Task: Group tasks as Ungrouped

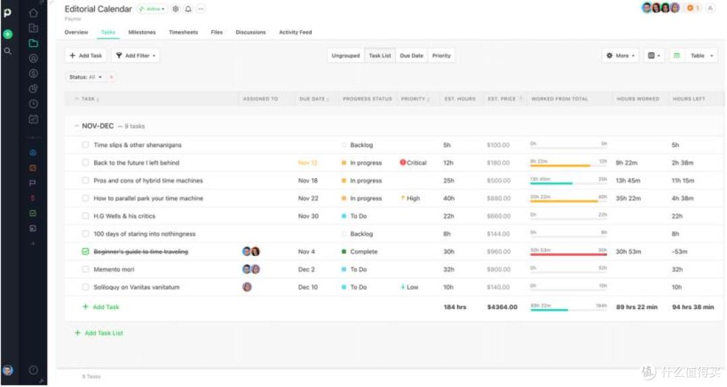Action: click(346, 56)
